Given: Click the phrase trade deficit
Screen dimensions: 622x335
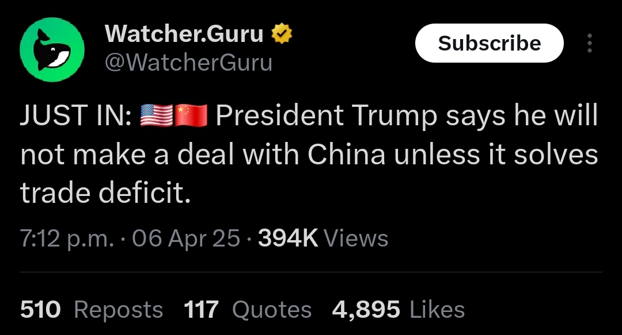Looking at the screenshot, I should coord(105,193).
